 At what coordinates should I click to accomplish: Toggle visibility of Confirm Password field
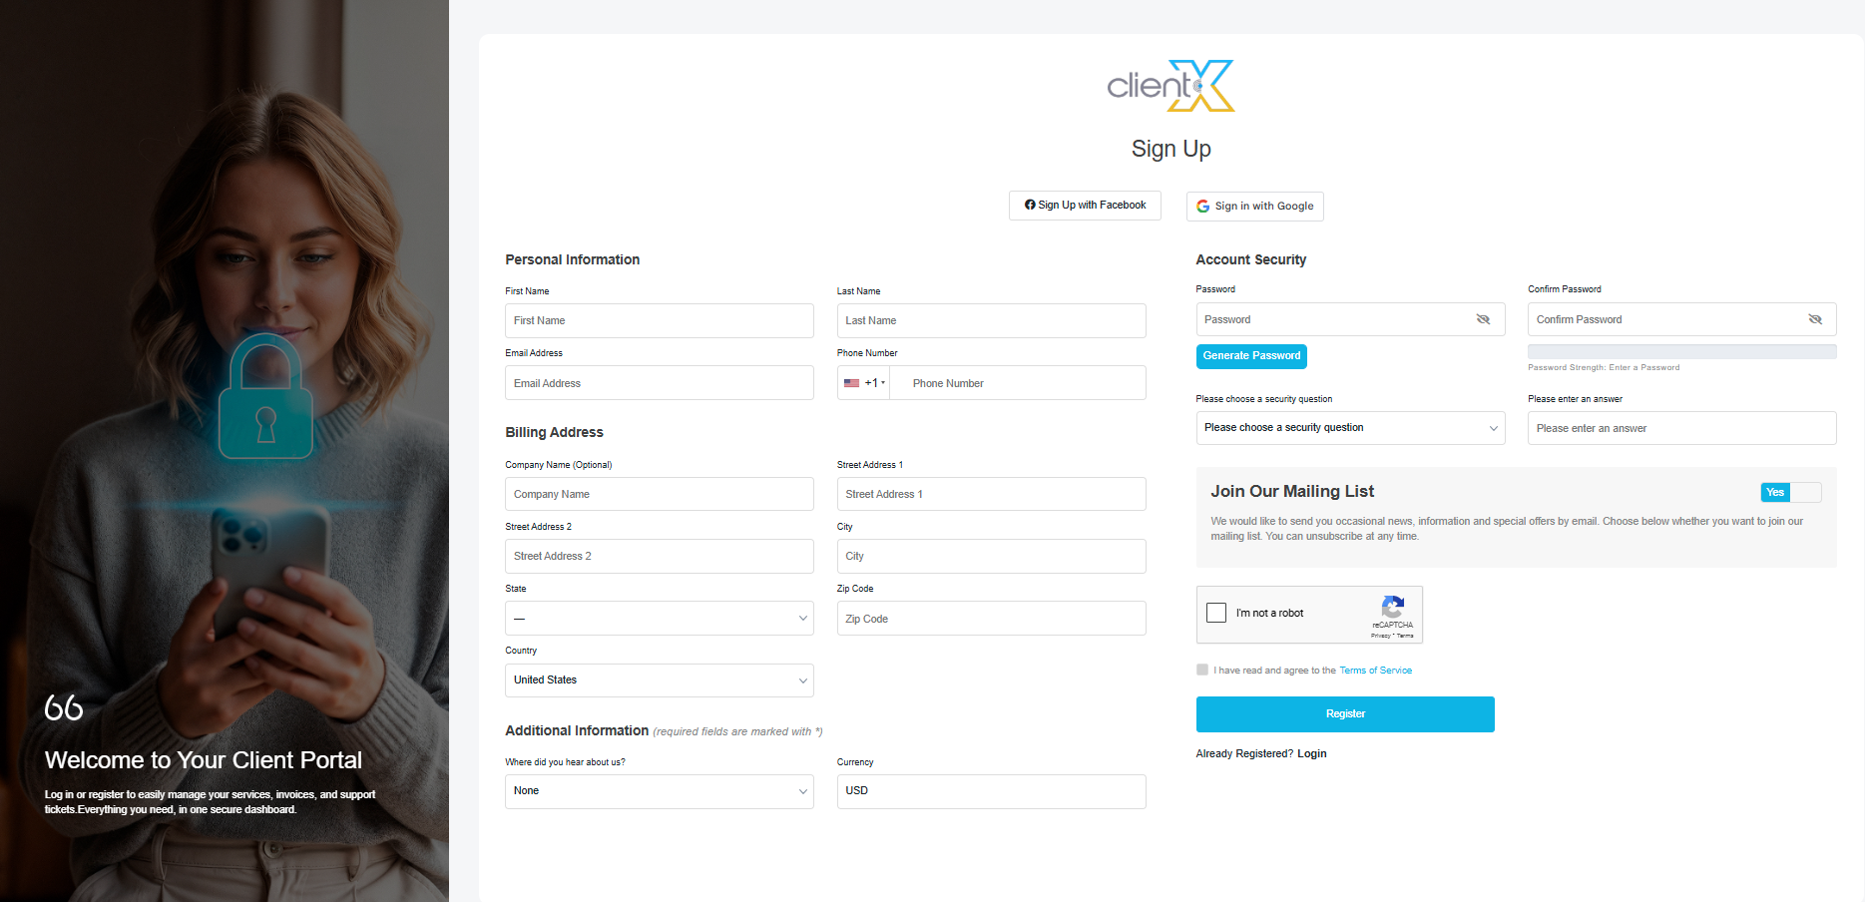[x=1814, y=319]
